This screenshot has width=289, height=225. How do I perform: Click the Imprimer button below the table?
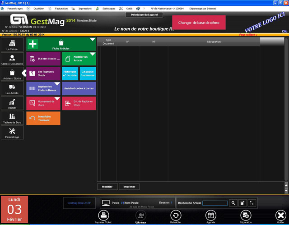[x=129, y=187]
